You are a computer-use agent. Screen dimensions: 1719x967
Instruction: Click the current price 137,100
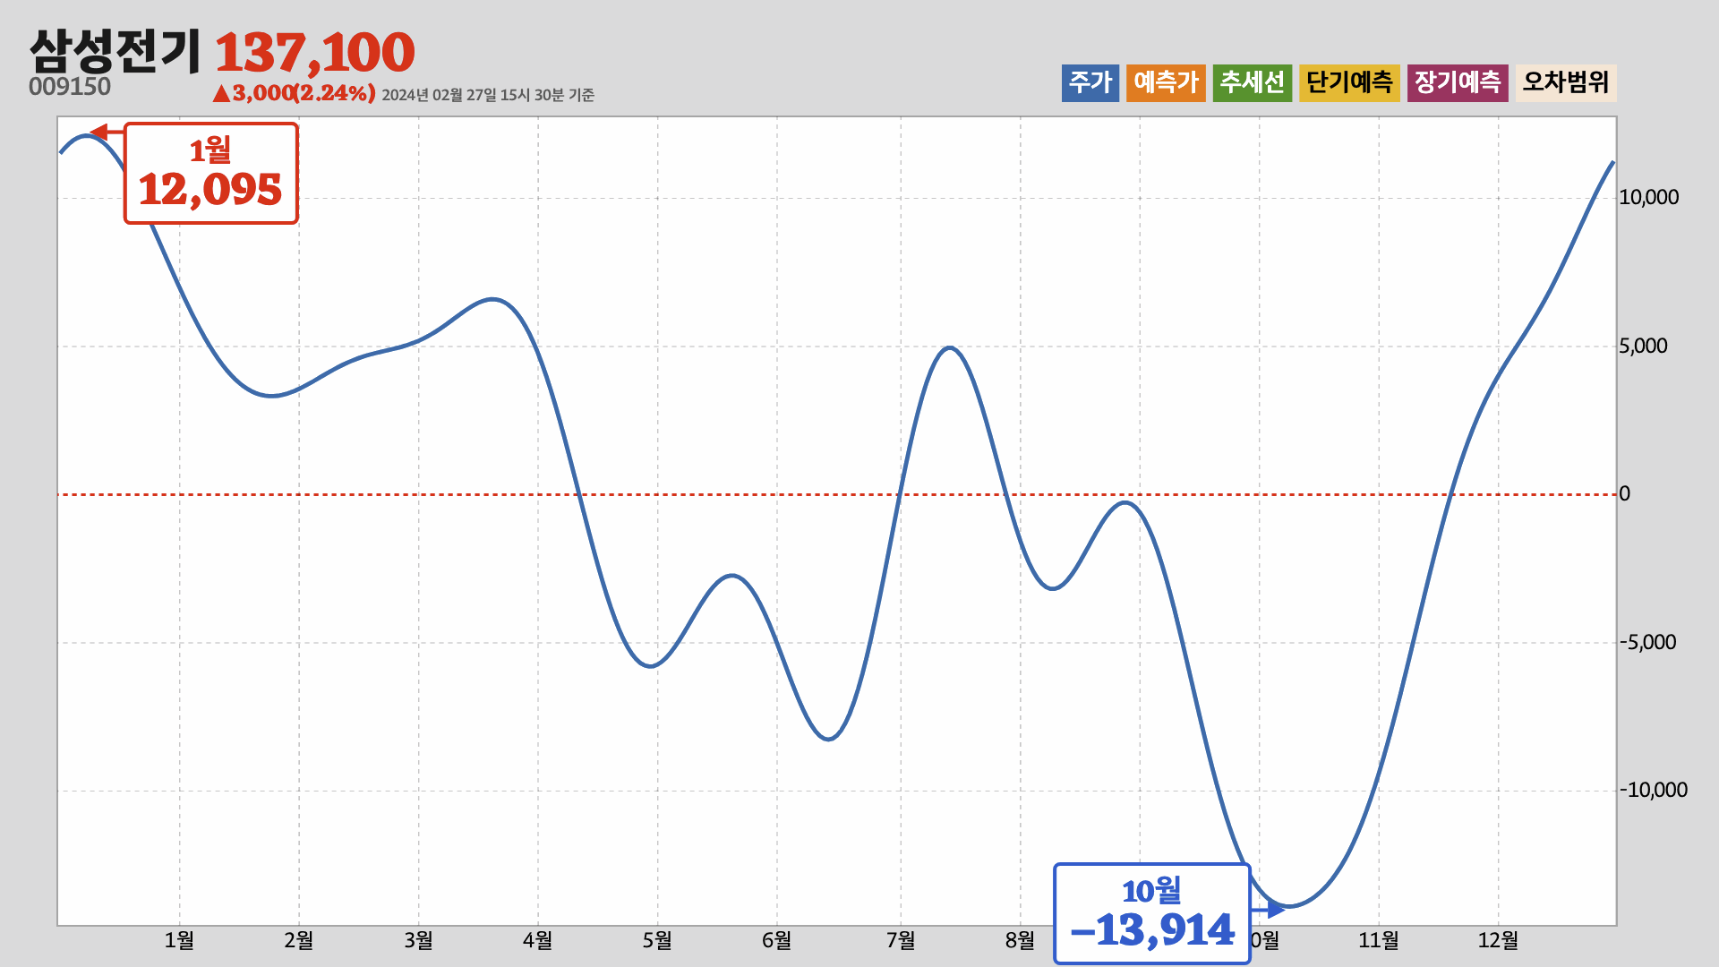pyautogui.click(x=314, y=53)
